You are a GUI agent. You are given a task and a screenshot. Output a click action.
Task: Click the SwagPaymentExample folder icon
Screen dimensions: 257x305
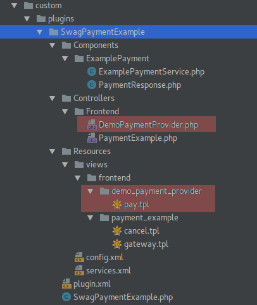pos(54,32)
